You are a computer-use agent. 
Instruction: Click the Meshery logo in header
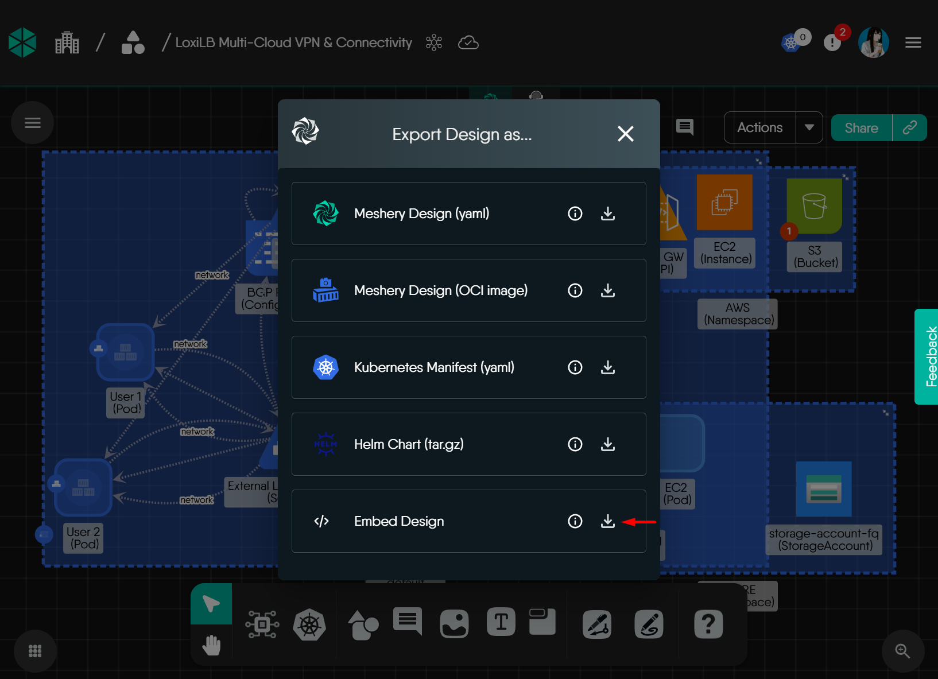pyautogui.click(x=22, y=42)
